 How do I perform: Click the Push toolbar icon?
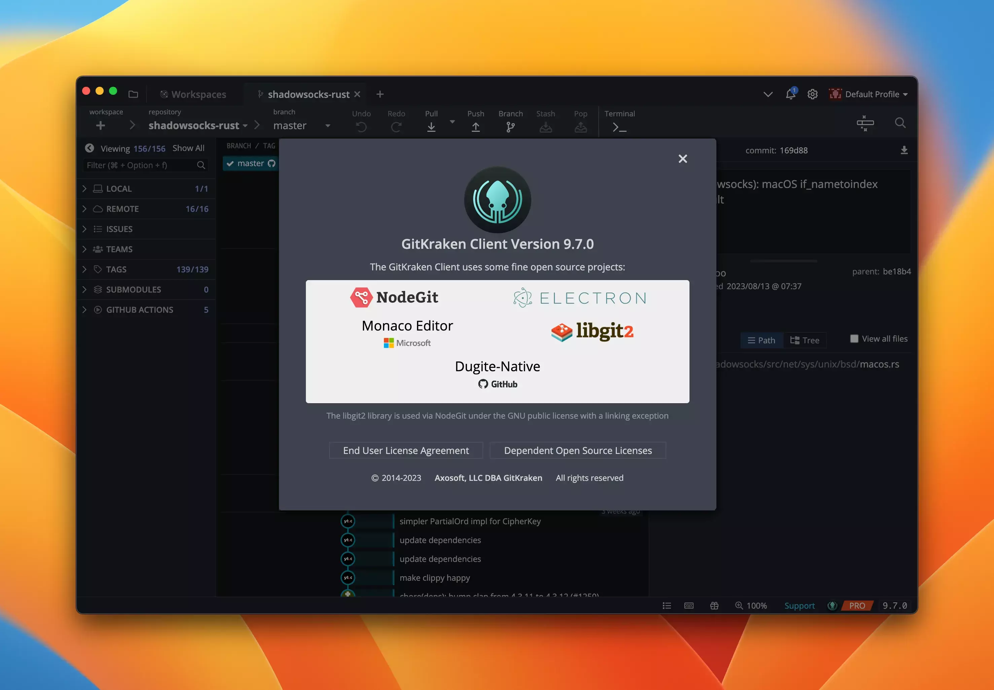[475, 126]
